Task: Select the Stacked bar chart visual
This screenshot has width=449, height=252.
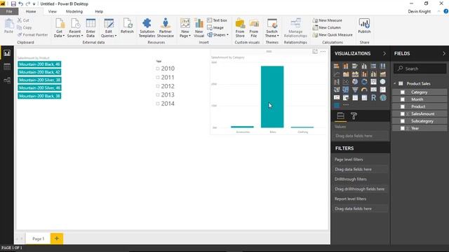Action: coord(337,66)
